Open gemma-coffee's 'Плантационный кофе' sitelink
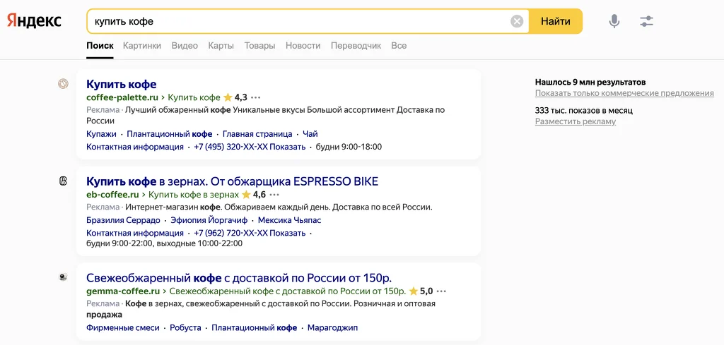Viewport: 724px width, 345px height. (x=255, y=328)
